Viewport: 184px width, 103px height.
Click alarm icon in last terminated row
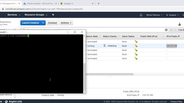coord(136,58)
